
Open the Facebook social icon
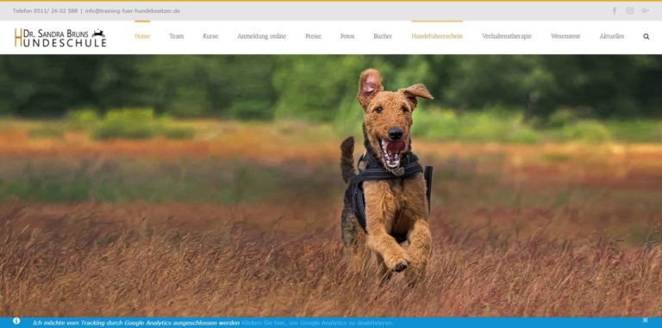point(615,10)
